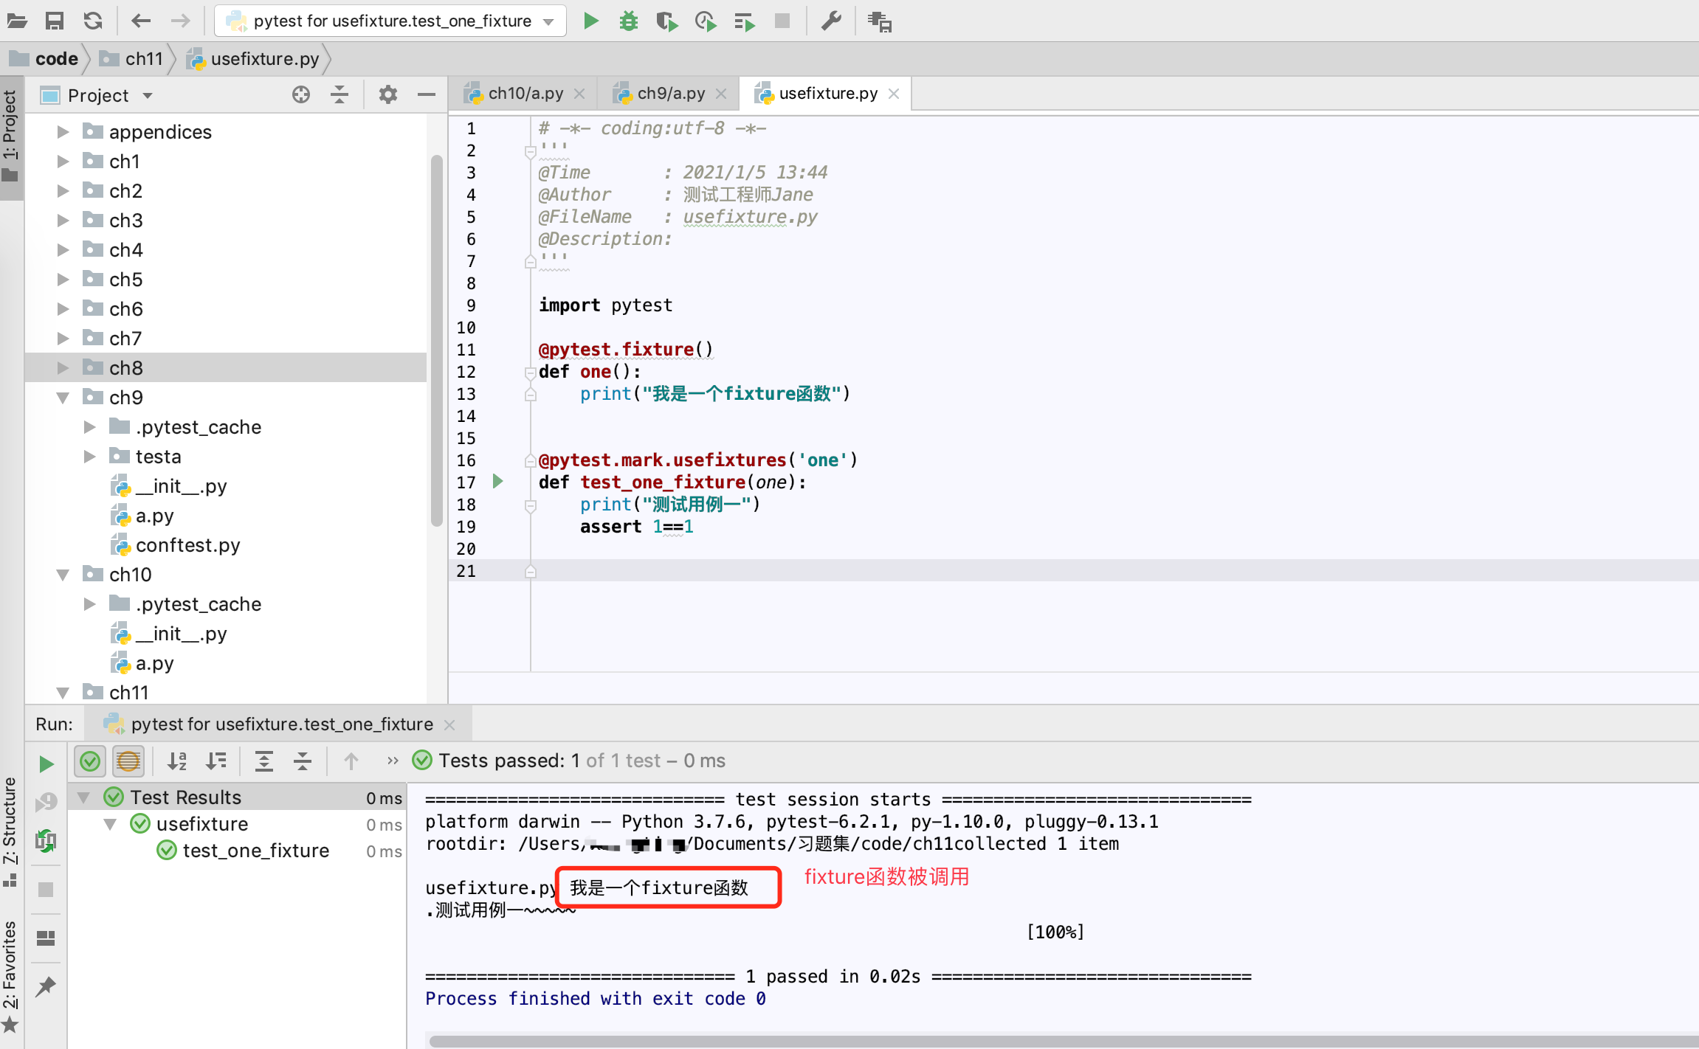Click the console horizontal scrollbar
Viewport: 1699px width, 1049px height.
click(x=1033, y=1040)
